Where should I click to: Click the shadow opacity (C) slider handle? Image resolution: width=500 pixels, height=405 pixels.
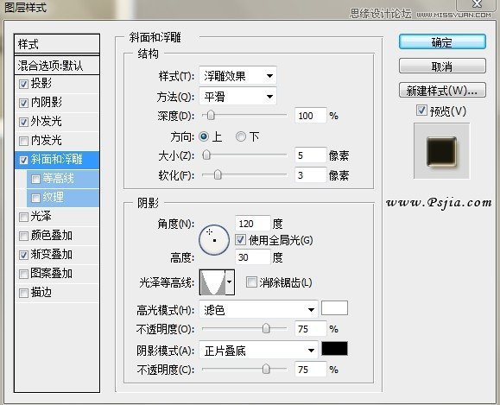[266, 370]
